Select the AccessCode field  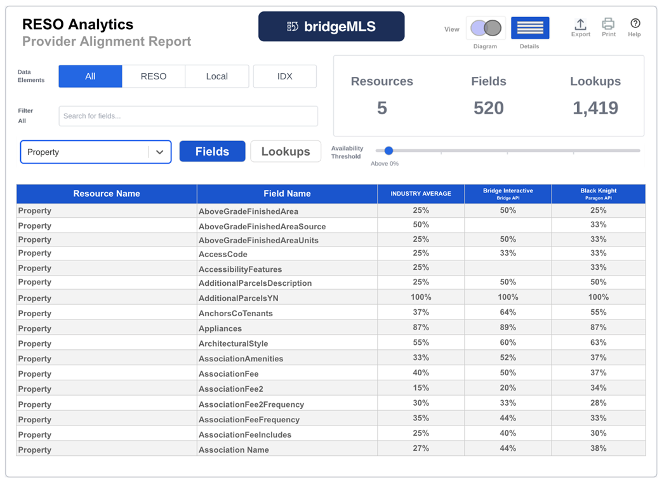(223, 254)
